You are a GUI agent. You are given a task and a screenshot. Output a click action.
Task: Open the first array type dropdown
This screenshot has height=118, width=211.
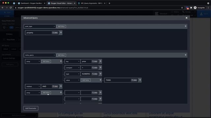point(33,61)
